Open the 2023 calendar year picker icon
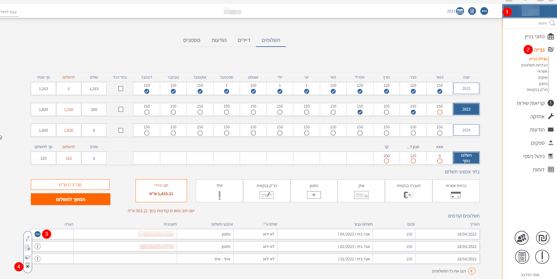557x279 pixels. coord(460,11)
